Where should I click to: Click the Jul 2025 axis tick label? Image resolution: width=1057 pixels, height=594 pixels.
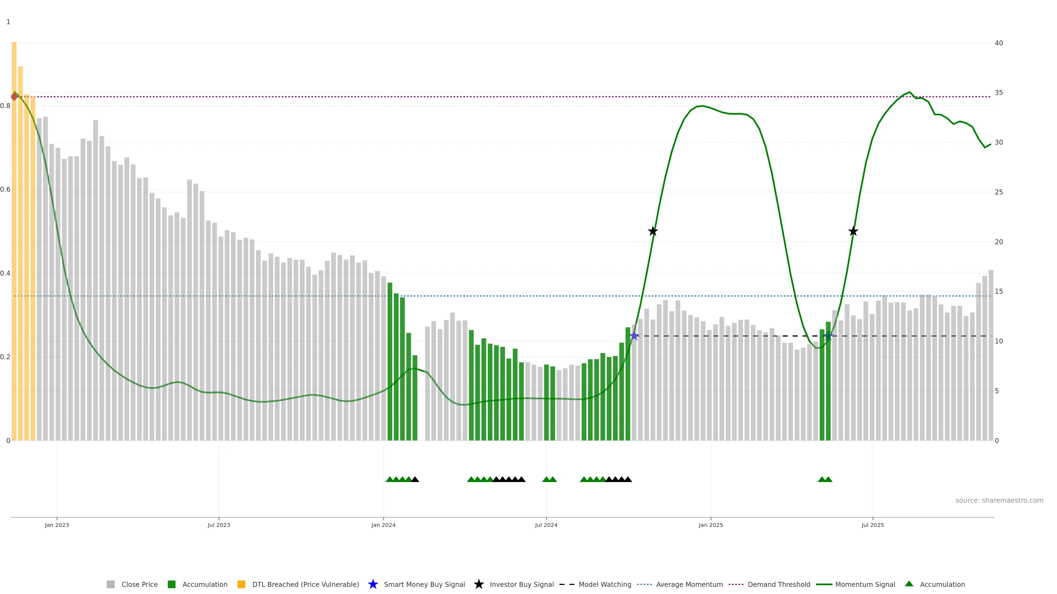pyautogui.click(x=872, y=525)
